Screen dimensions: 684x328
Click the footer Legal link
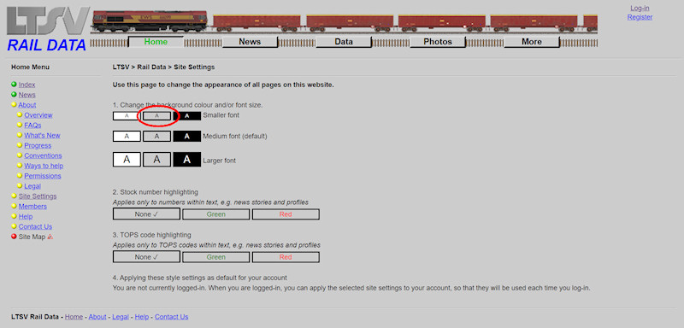pos(121,317)
